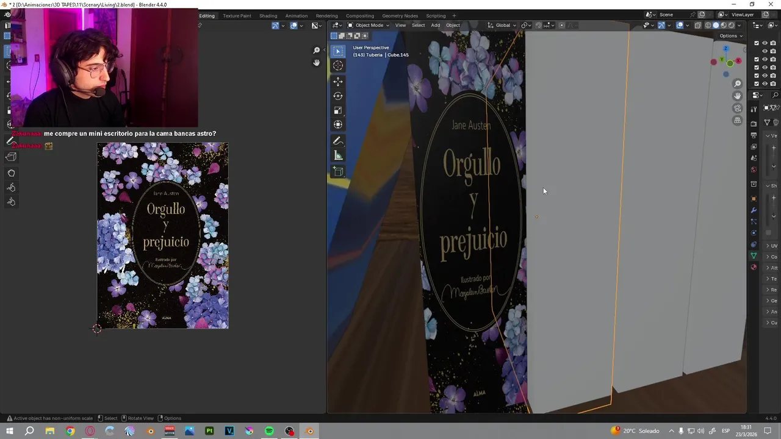Open the viewport shading options arrow
The width and height of the screenshot is (781, 439).
(x=740, y=25)
